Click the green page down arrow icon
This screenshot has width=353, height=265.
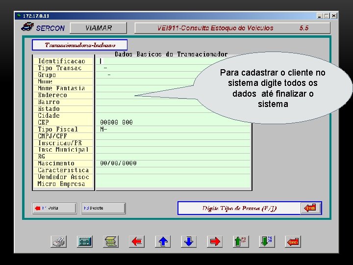267,241
